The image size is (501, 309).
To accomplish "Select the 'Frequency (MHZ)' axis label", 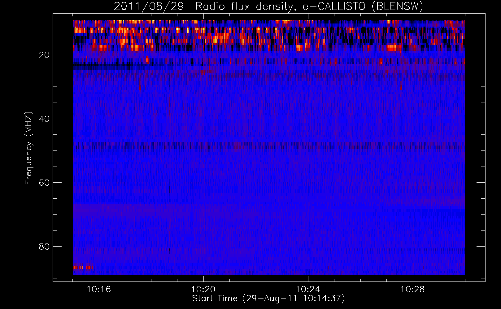I will point(28,148).
